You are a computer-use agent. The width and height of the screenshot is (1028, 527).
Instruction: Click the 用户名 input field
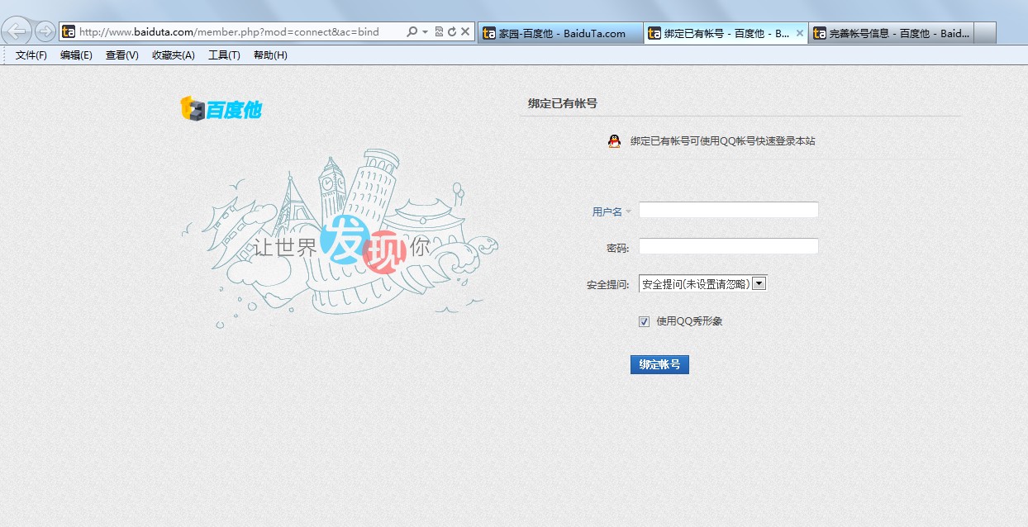[x=728, y=210]
